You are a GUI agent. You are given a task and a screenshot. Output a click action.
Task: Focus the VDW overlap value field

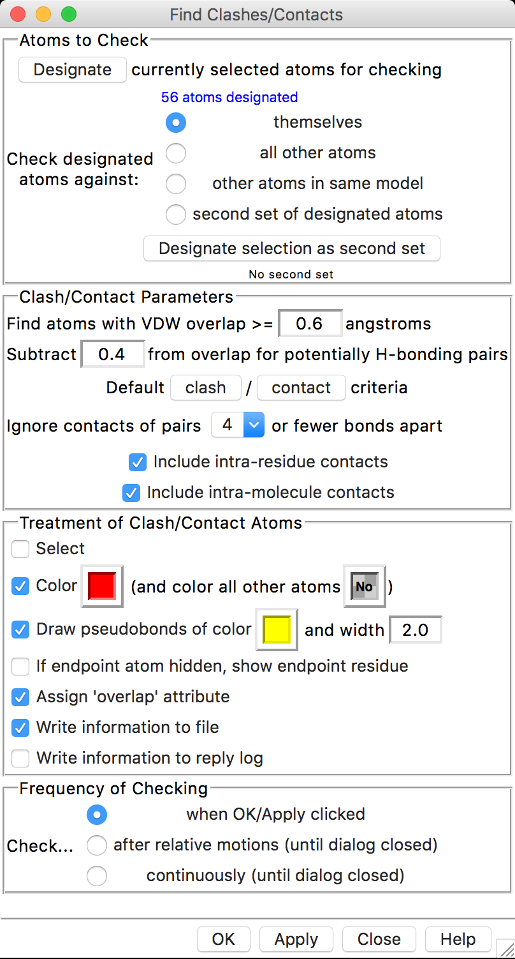tap(310, 324)
